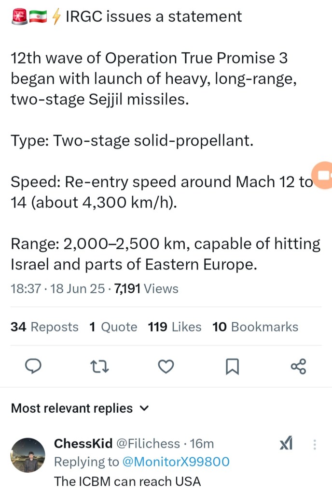Image resolution: width=332 pixels, height=495 pixels.
Task: Tap the reply speech bubble icon
Action: pos(32,367)
